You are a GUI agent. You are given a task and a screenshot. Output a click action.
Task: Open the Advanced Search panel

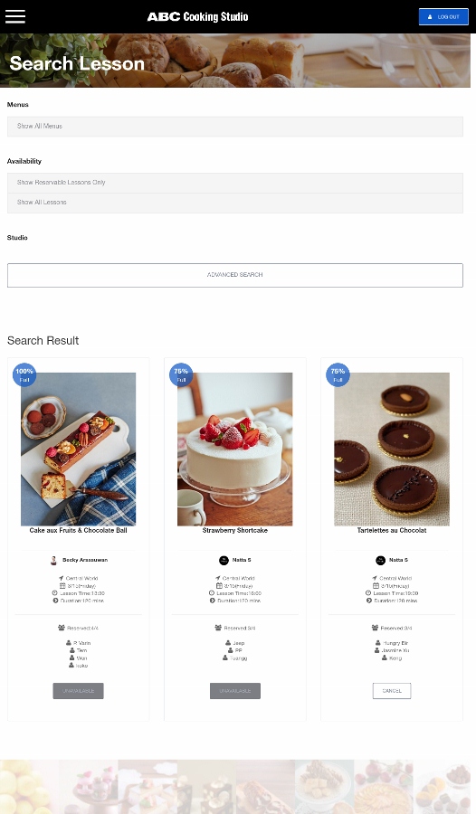click(235, 275)
